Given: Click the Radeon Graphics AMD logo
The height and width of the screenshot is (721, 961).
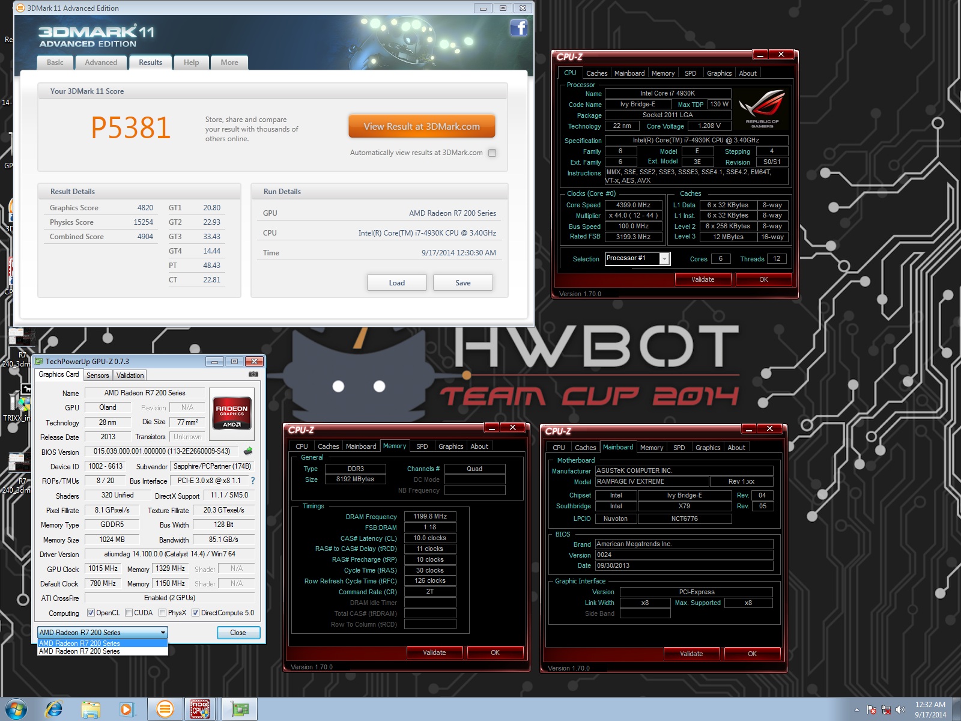Looking at the screenshot, I should point(232,414).
